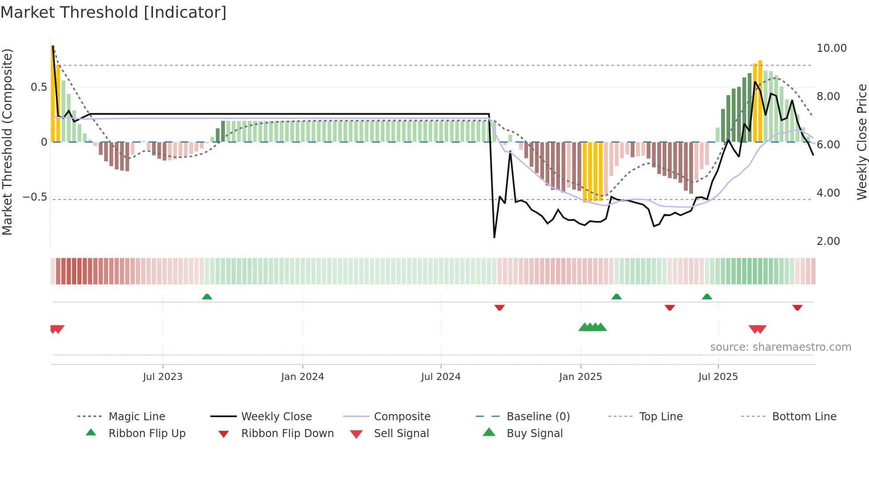Toggle the Bottom Line legend entry
The image size is (869, 488).
804,417
